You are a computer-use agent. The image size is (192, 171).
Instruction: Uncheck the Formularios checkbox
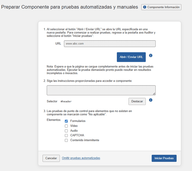(66, 121)
